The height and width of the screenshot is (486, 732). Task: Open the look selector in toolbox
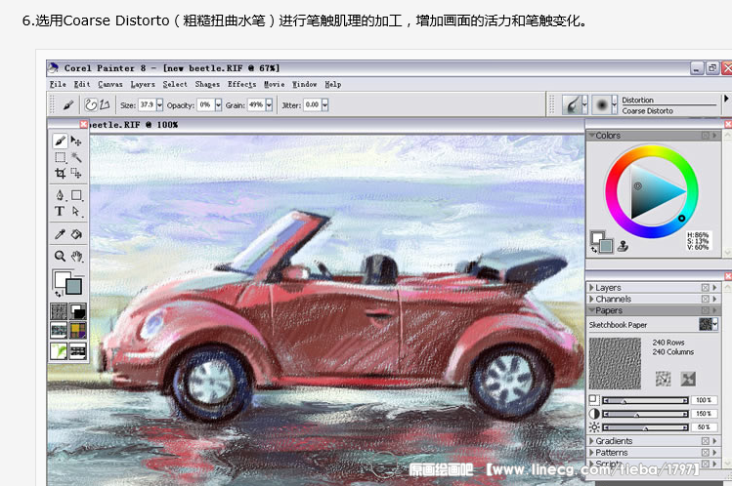click(x=59, y=351)
